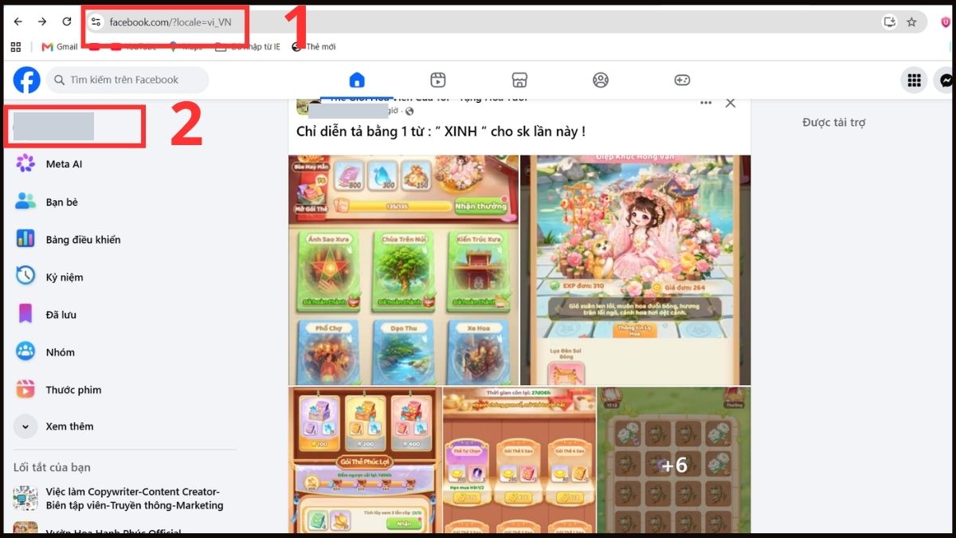Open the +6 more photos thumbnail
Screen dimensions: 956x538
pyautogui.click(x=674, y=460)
